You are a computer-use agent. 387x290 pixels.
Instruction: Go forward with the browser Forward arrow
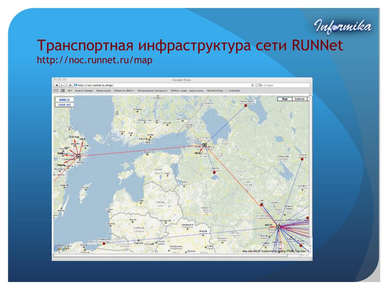(x=62, y=85)
